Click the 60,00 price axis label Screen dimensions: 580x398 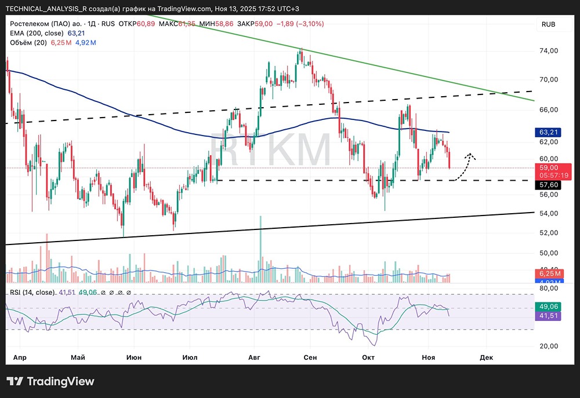(x=549, y=159)
